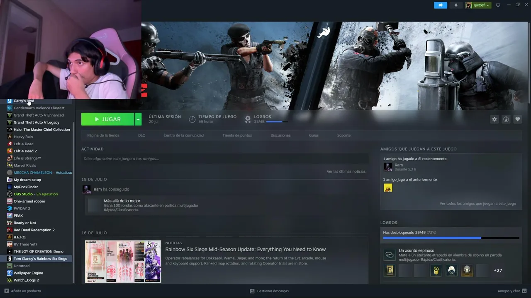Viewport: 531px width, 298px height.
Task: Select Red Dead Redemption 2 in library
Action: point(34,230)
